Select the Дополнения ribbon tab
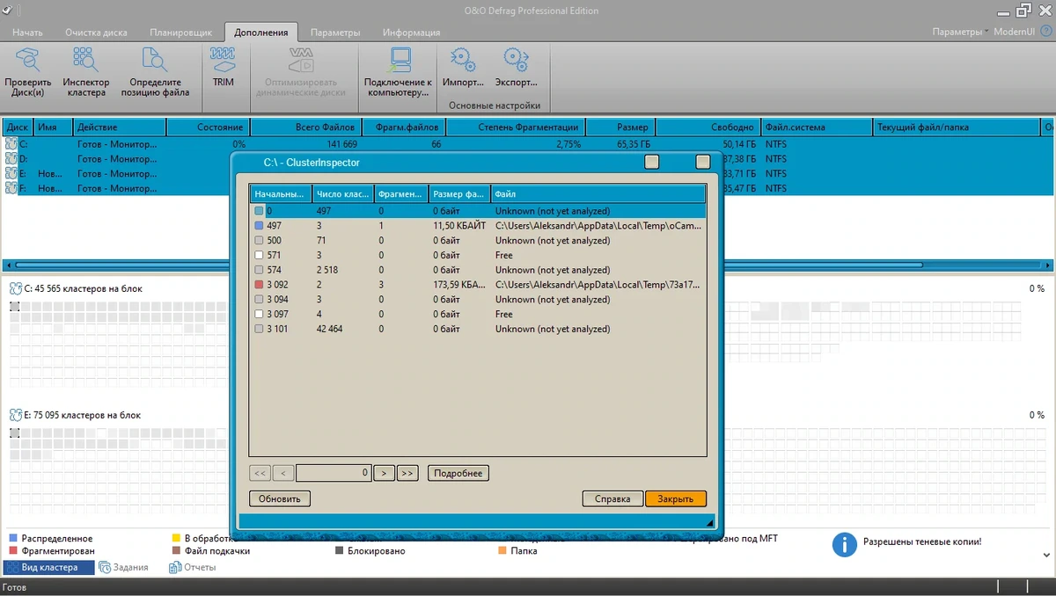 [x=261, y=33]
